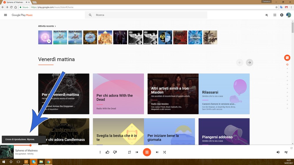Open the Amorphis album thumbnail
Image resolution: width=294 pixels, height=165 pixels.
coord(195,38)
